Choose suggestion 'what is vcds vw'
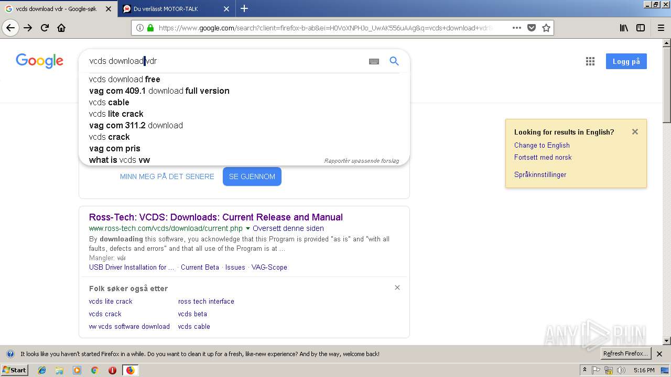 click(120, 160)
